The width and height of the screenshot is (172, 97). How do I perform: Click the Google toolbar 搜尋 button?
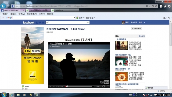point(80,18)
